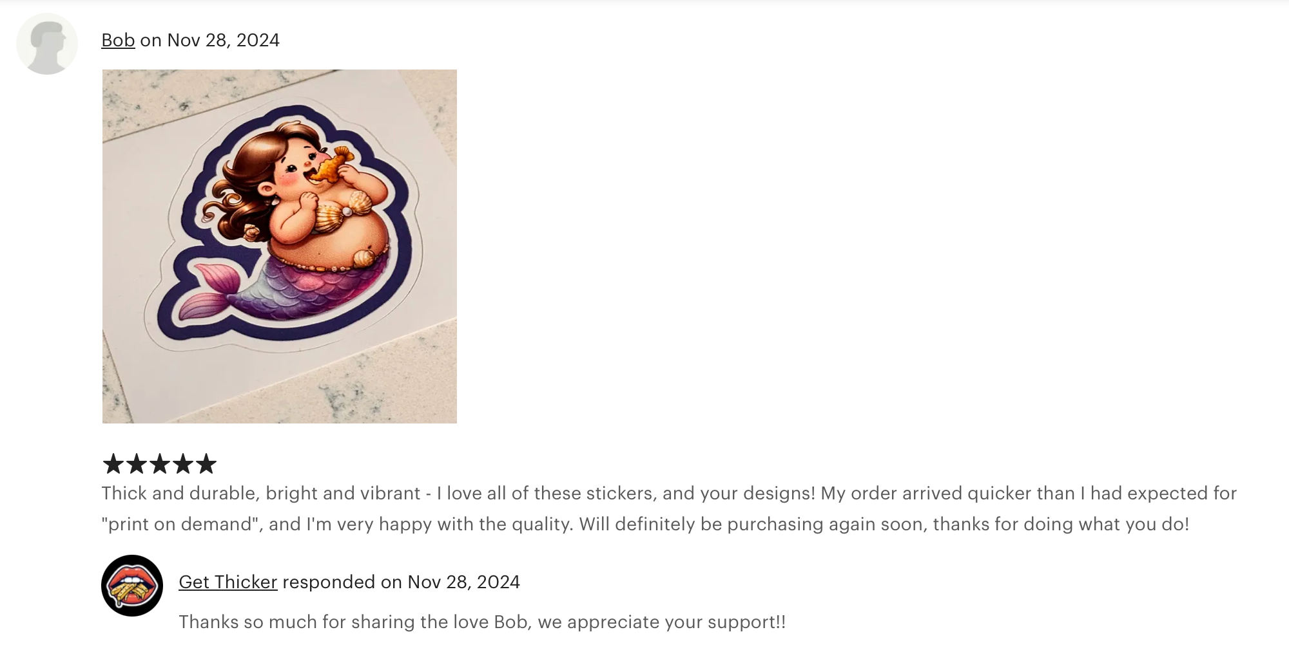Screen dimensions: 1289x650
Task: Click the second rating star
Action: 137,463
